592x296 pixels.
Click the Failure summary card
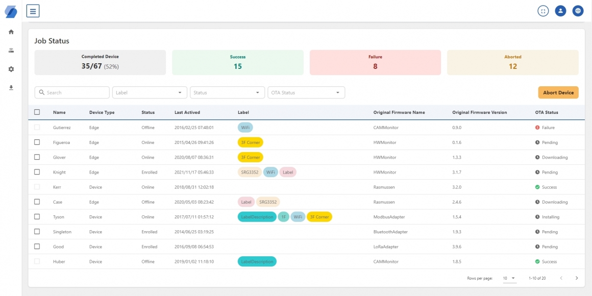(x=375, y=63)
